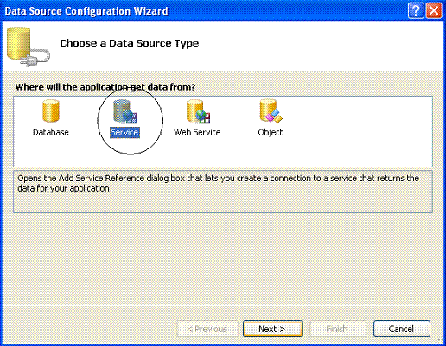446x346 pixels.
Task: Click the Object label text
Action: [271, 132]
